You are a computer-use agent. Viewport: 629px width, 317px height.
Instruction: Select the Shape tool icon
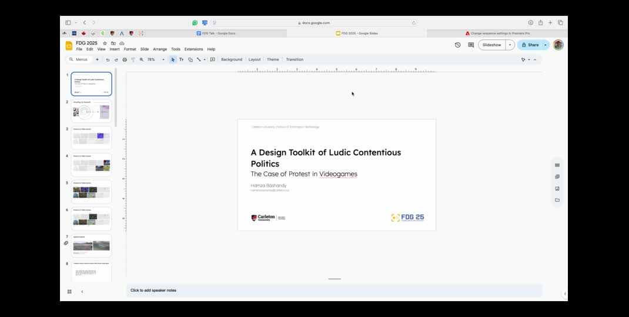coord(190,59)
